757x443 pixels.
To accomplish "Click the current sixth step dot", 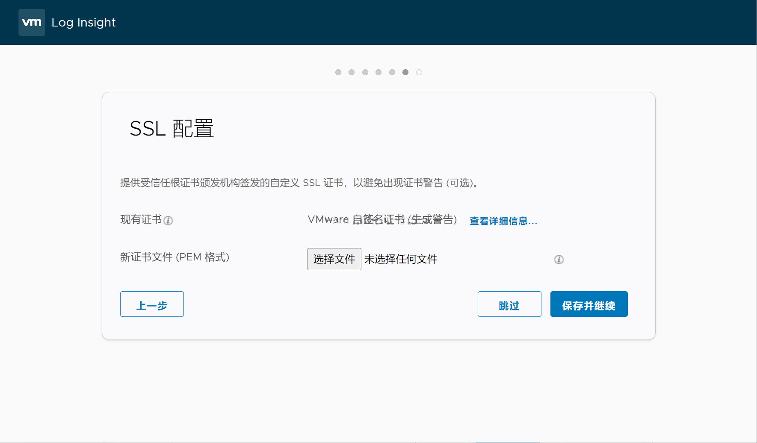I will pos(405,72).
